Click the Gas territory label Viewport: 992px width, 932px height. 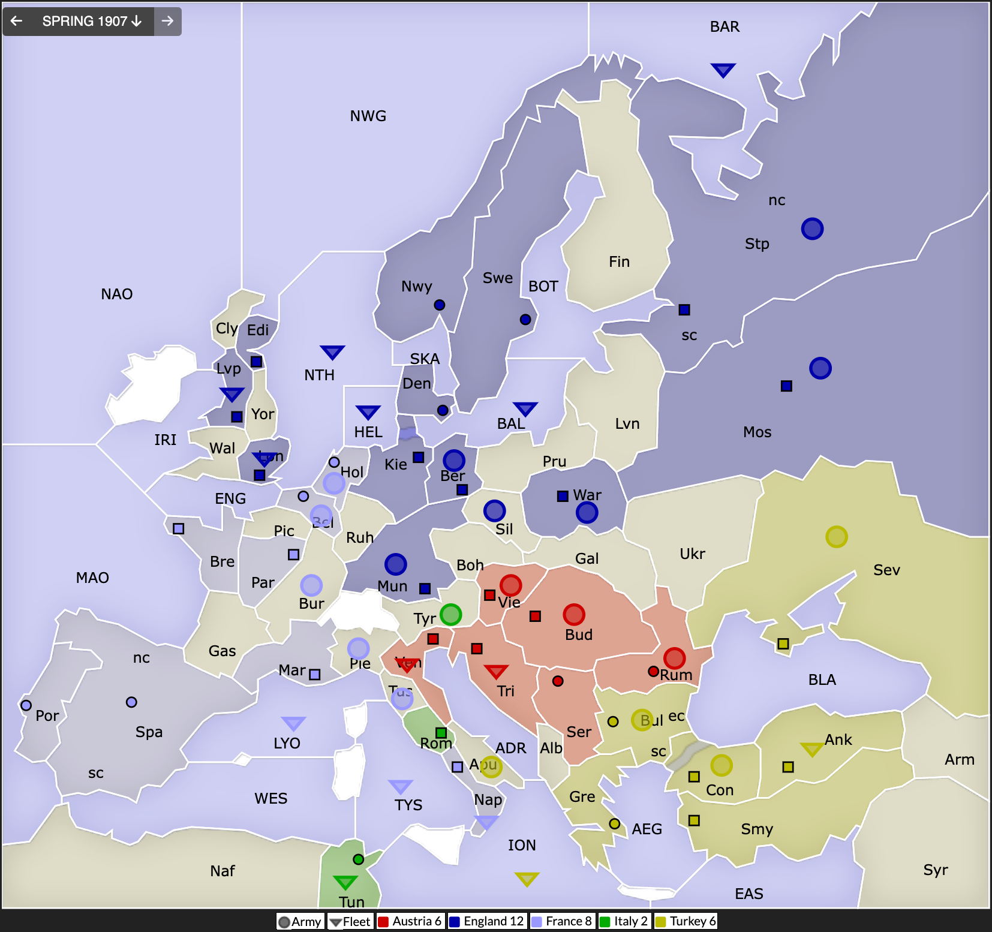223,651
